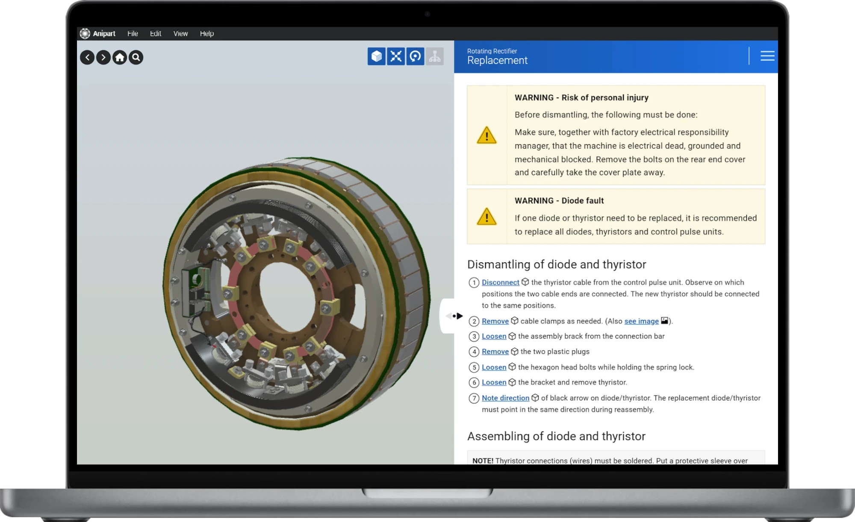Click cube icon next to Note direction
The height and width of the screenshot is (522, 855).
pos(535,398)
